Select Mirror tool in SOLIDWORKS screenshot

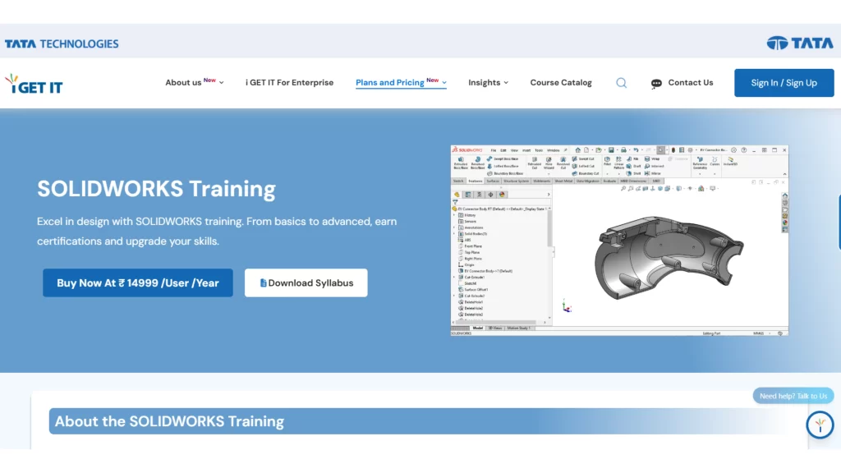[x=653, y=173]
